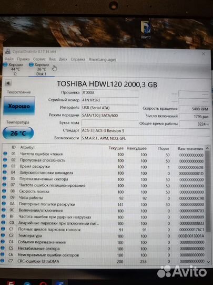Viewport: 213px width, 285px height.
Task: Click the Режим передачи field SATA/150 | SATA/600
Action: (x=110, y=116)
